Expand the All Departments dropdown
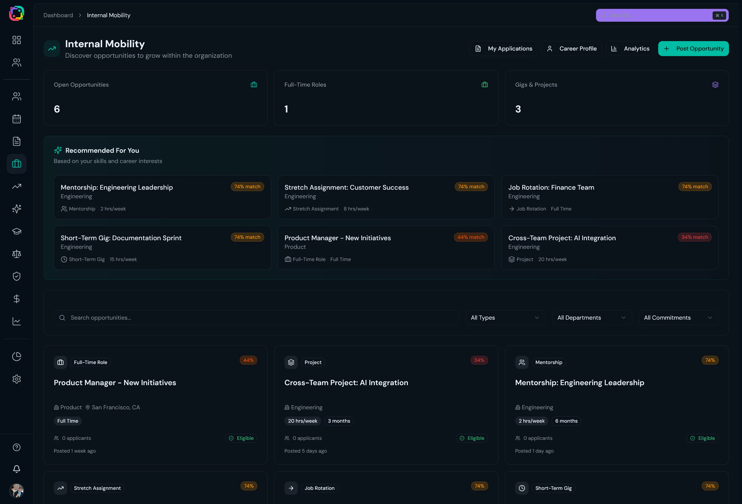This screenshot has height=504, width=742. coord(591,317)
